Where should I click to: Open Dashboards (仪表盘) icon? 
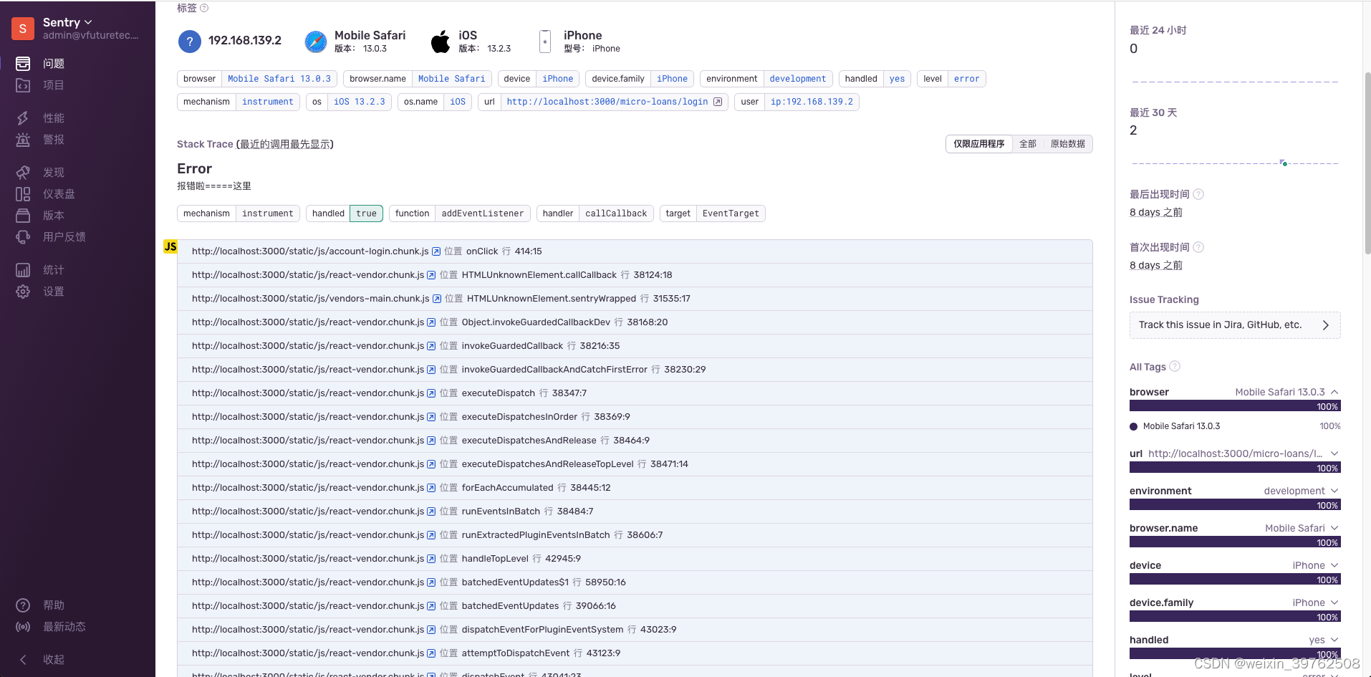pos(23,194)
